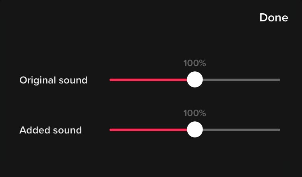The image size is (302, 177).
Task: Set Original sound to maximum at track's right end
Action: (x=279, y=80)
